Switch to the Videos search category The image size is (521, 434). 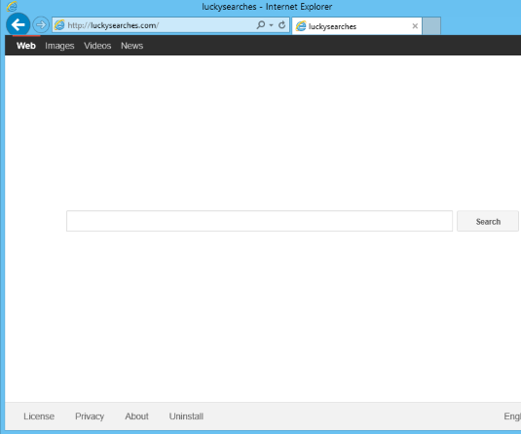coord(97,46)
